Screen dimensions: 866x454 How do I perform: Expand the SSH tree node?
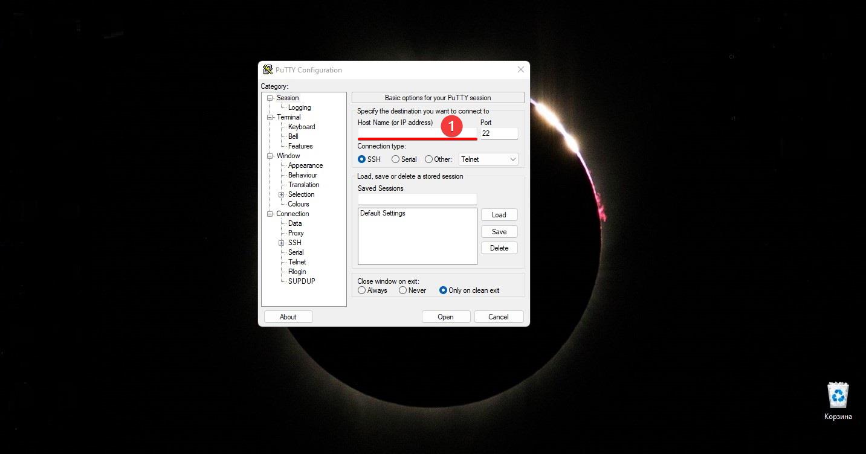(x=282, y=243)
